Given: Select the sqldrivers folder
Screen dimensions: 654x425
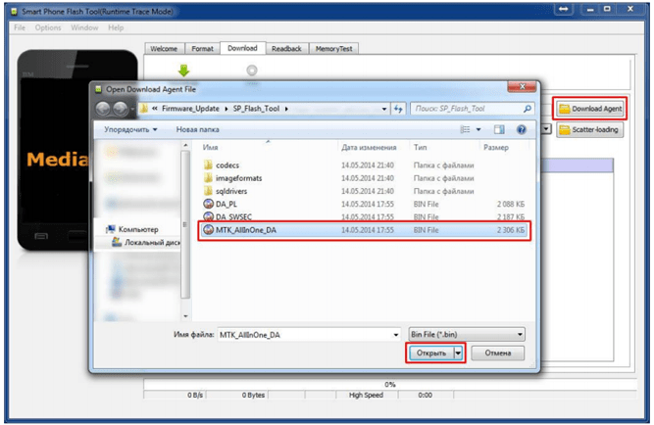Looking at the screenshot, I should (233, 190).
